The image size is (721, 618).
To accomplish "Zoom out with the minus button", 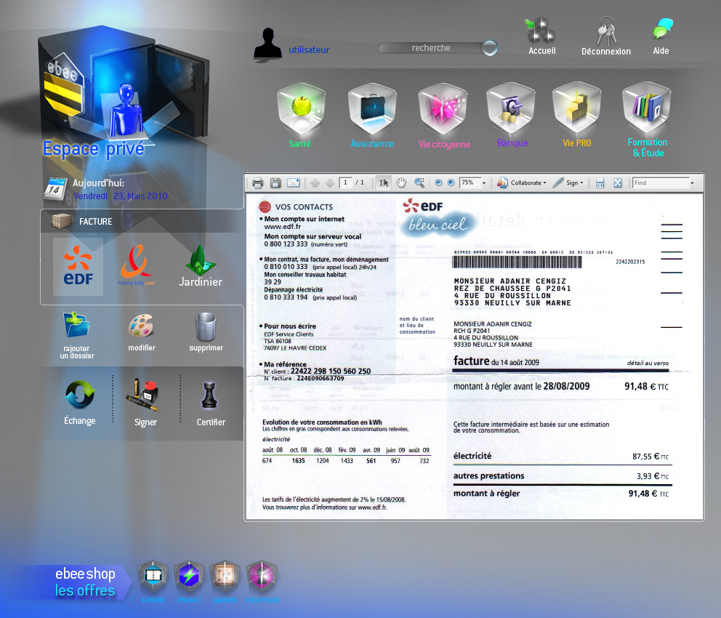I will click(439, 183).
